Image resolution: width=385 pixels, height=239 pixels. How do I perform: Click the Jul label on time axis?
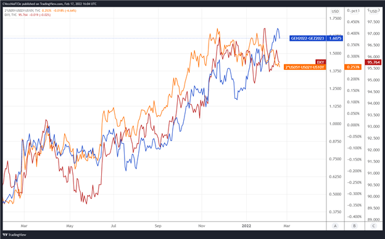tap(114, 226)
